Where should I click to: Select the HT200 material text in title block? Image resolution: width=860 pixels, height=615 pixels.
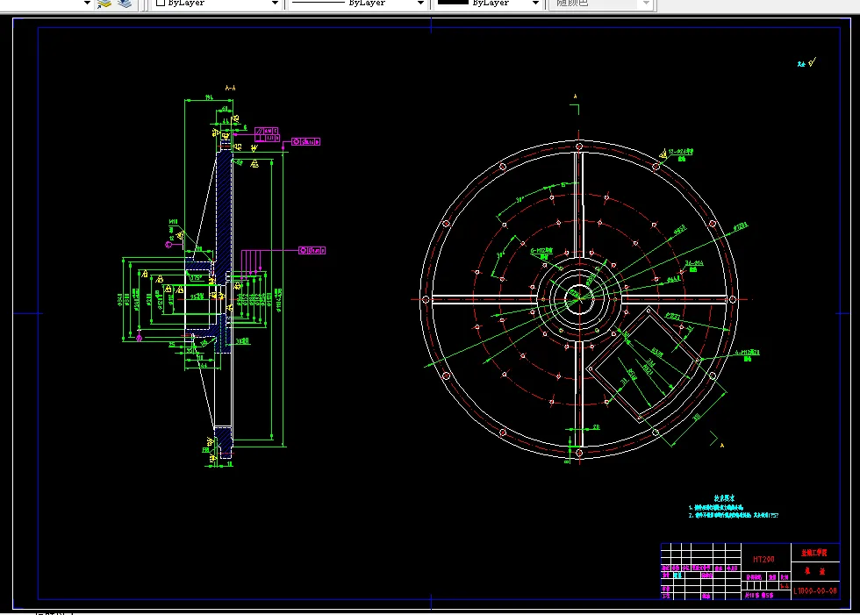click(x=763, y=559)
